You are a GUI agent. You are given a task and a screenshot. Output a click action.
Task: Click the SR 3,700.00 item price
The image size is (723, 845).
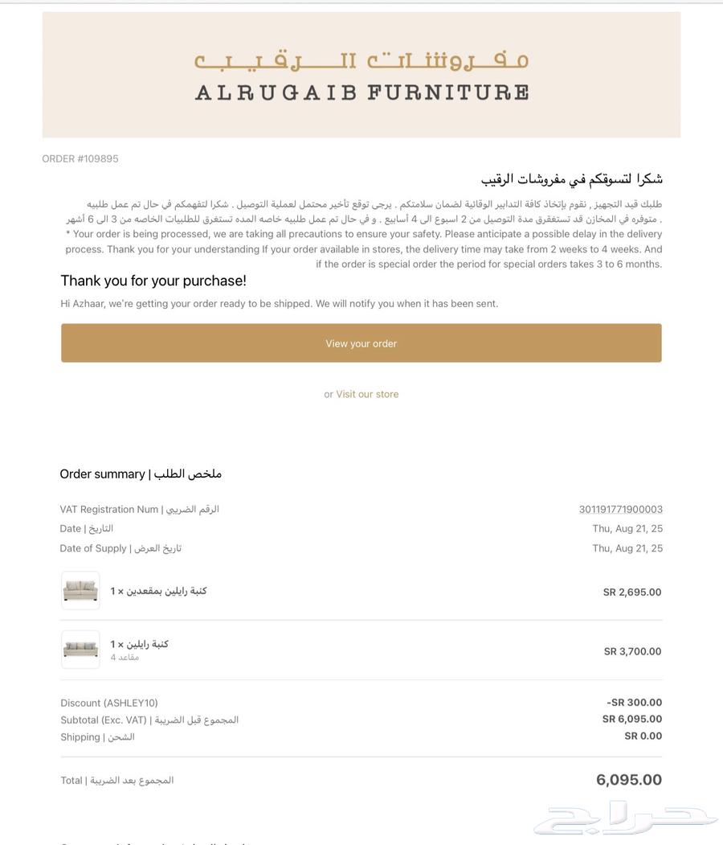632,652
